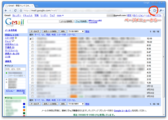Click メールを作成 to compose

tap(11, 30)
